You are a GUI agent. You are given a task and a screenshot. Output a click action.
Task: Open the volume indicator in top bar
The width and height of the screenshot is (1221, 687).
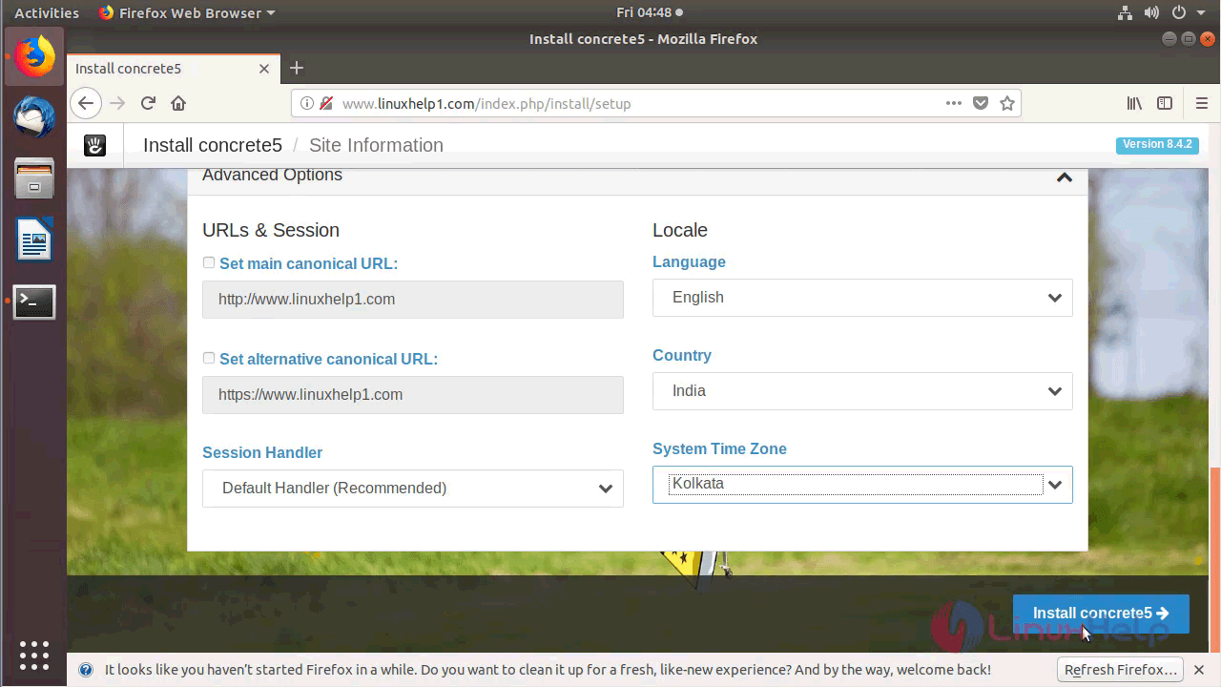[x=1151, y=13]
